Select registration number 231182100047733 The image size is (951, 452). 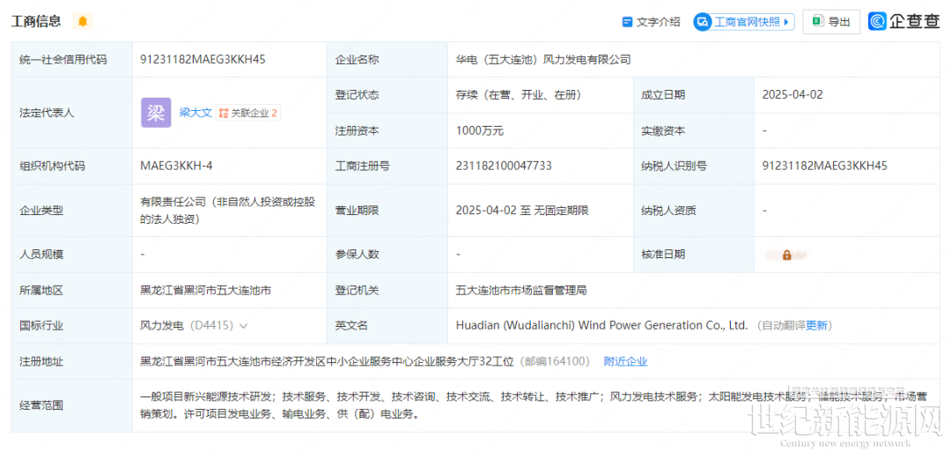point(504,167)
